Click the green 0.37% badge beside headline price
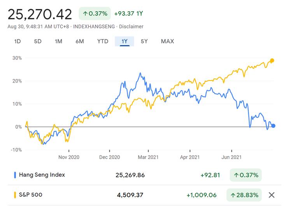The height and width of the screenshot is (212, 288). [x=95, y=14]
